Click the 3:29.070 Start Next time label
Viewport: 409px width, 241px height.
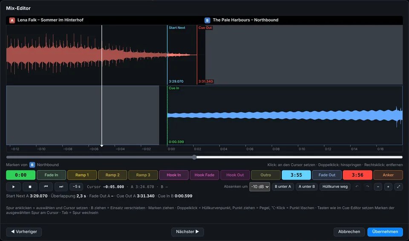[176, 82]
